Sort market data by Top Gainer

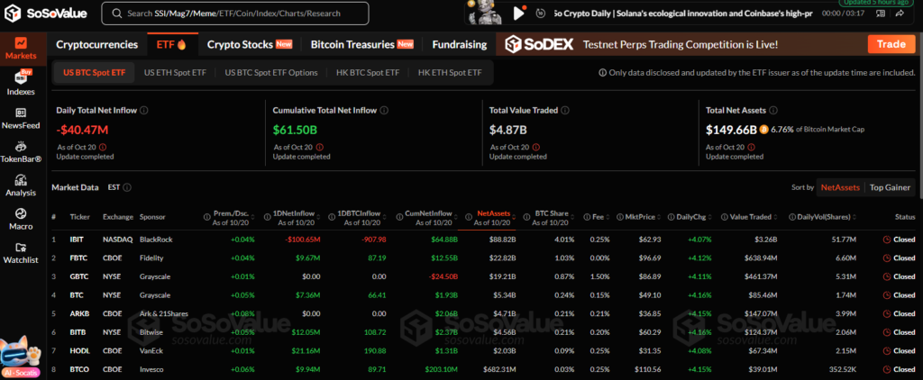(x=890, y=187)
